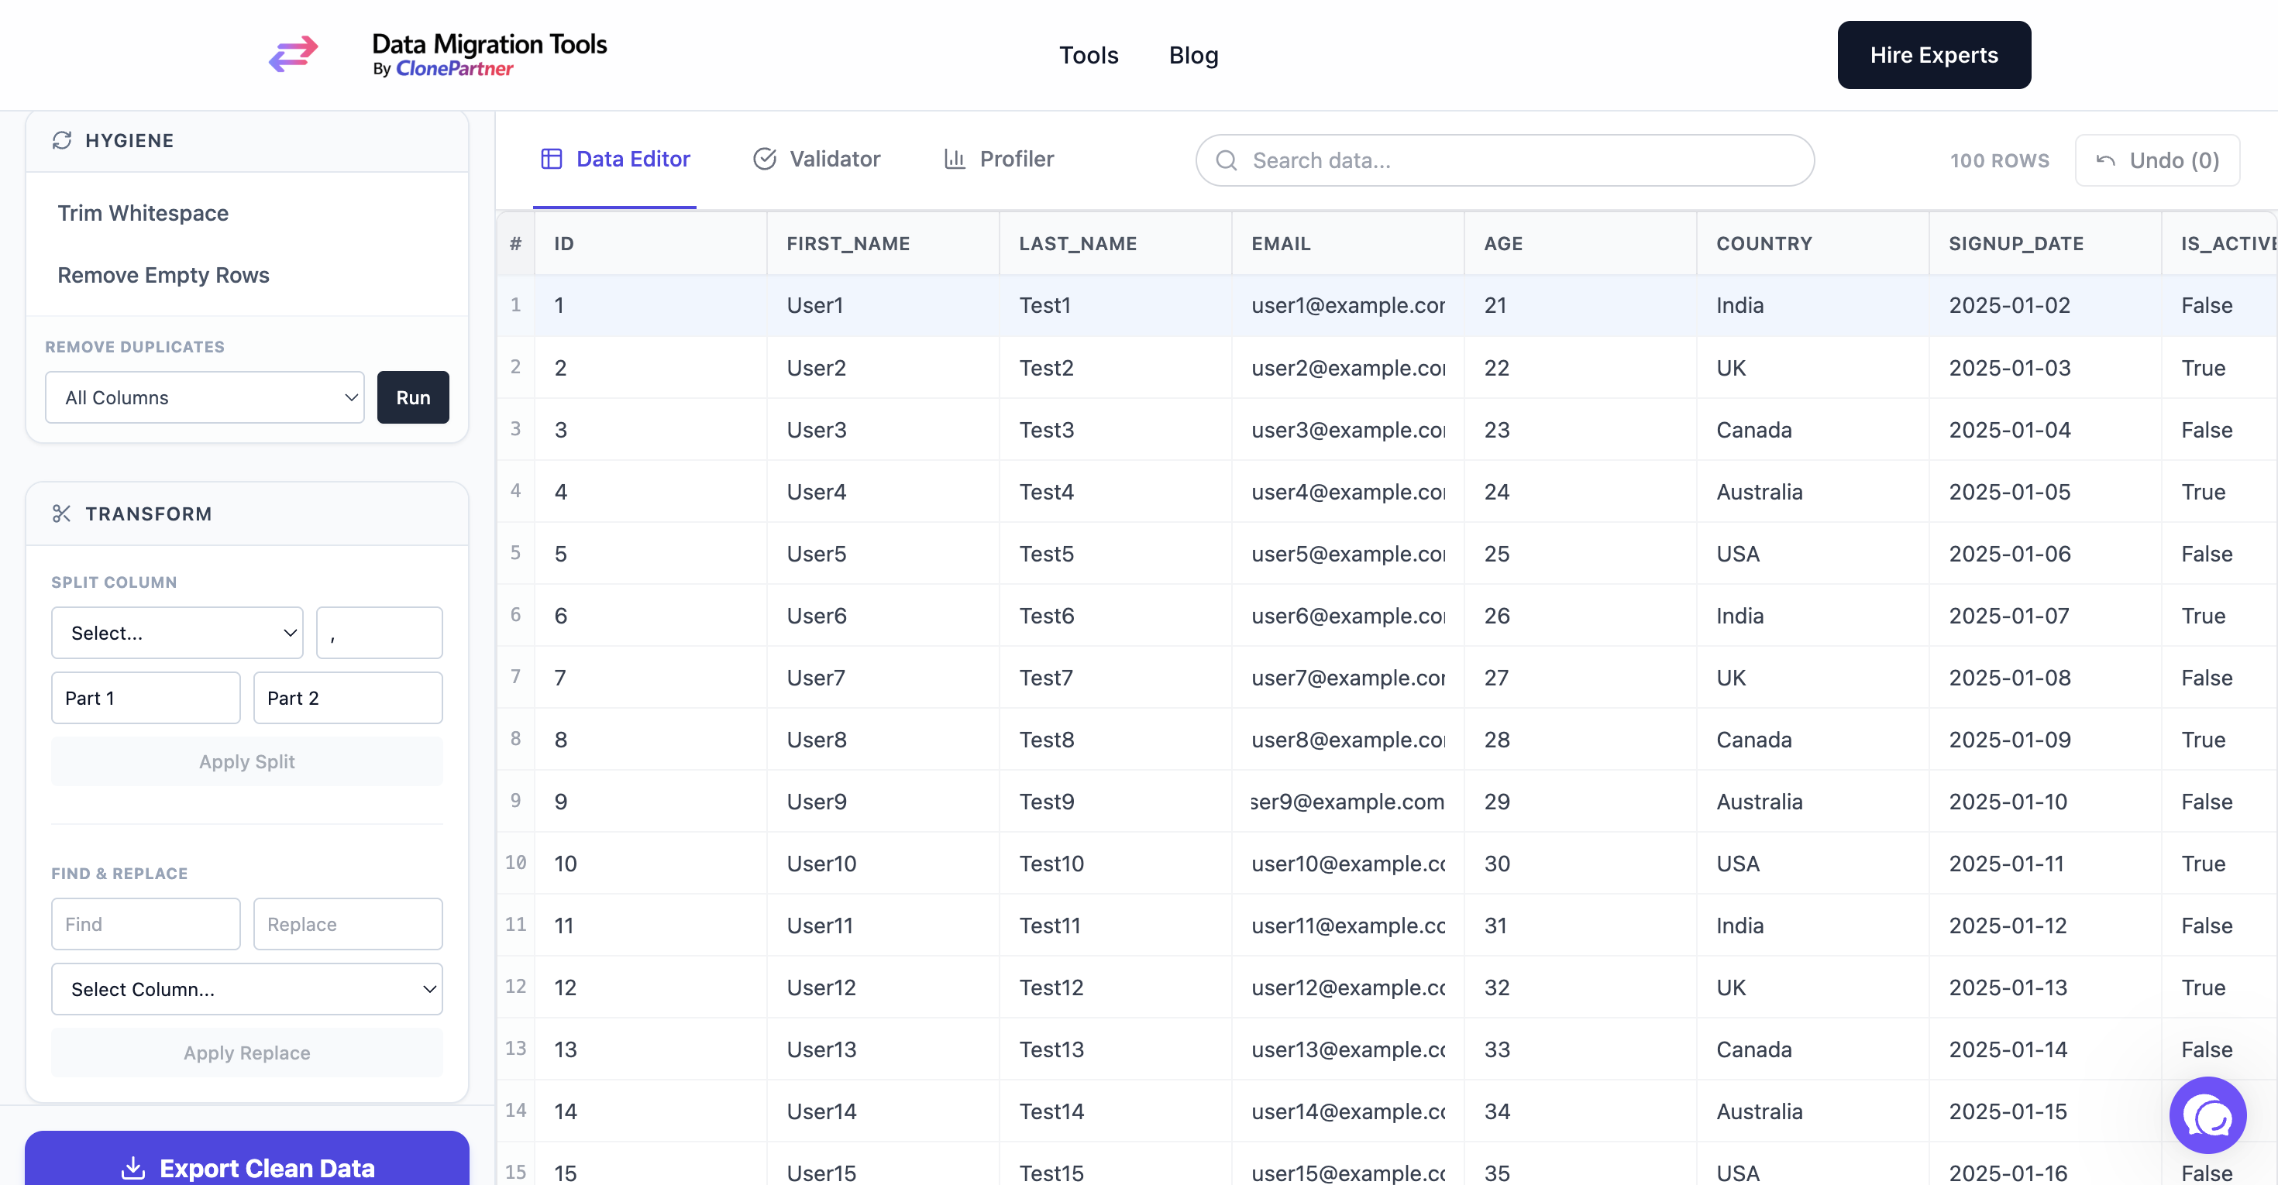
Task: Click the Run duplicates button
Action: pyautogui.click(x=412, y=397)
